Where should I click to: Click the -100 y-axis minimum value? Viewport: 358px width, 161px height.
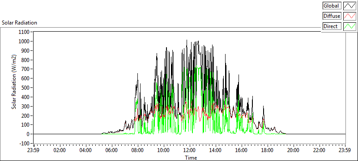(25, 144)
